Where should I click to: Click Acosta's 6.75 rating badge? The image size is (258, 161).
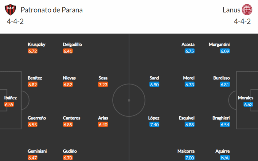[x=189, y=51]
